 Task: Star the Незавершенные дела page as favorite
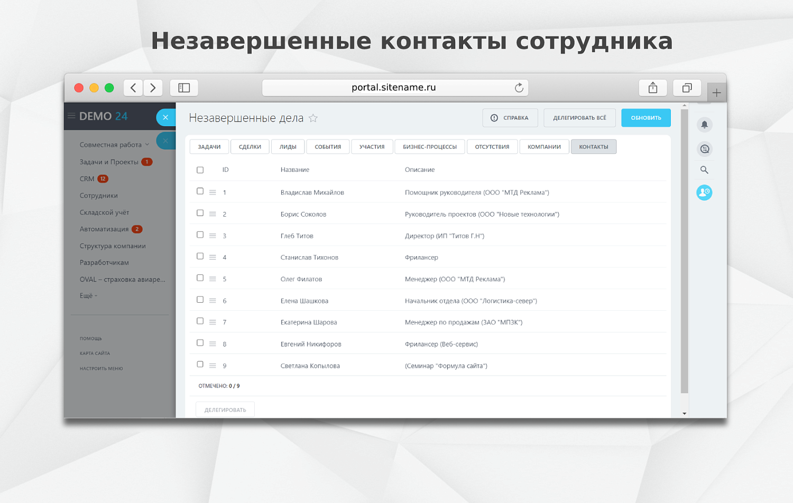[313, 118]
